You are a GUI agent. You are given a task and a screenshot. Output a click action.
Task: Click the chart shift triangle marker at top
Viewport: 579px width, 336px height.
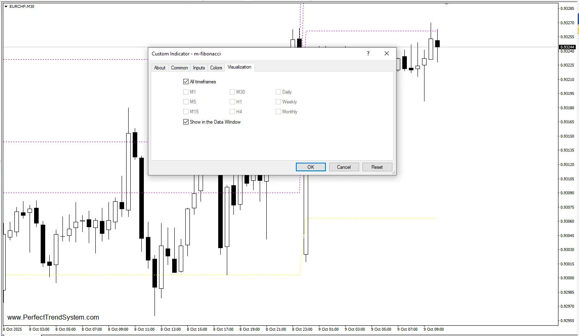446,4
